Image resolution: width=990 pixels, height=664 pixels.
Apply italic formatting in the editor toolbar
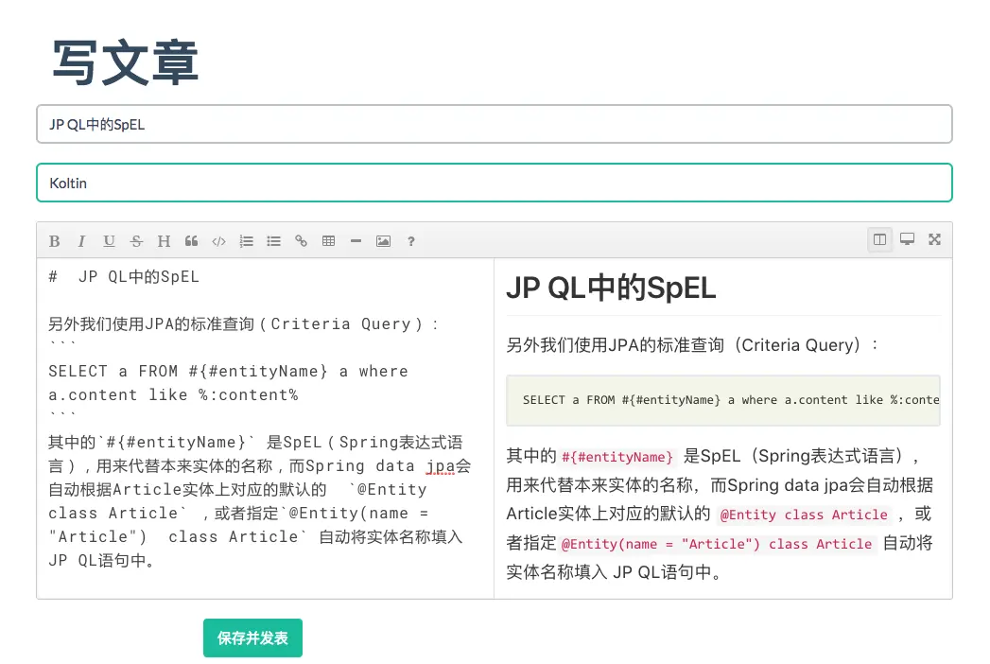pyautogui.click(x=81, y=240)
